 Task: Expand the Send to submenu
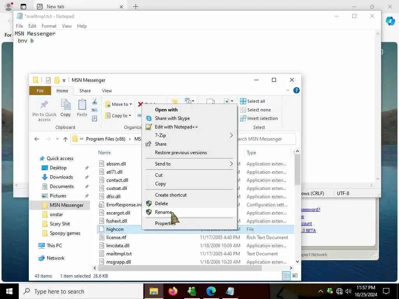tap(189, 164)
